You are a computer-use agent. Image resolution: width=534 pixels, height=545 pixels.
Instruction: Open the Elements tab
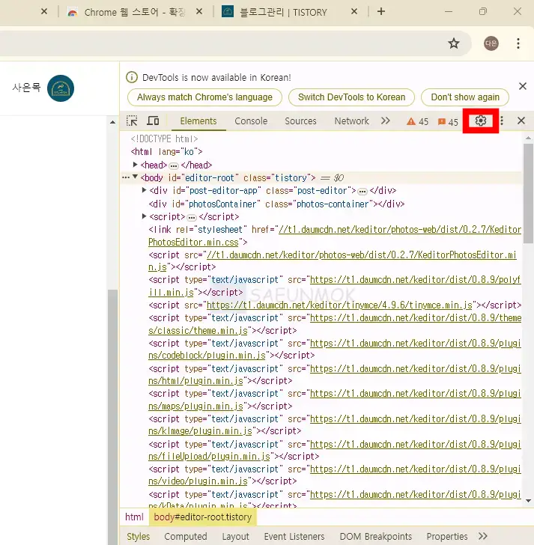coord(198,121)
